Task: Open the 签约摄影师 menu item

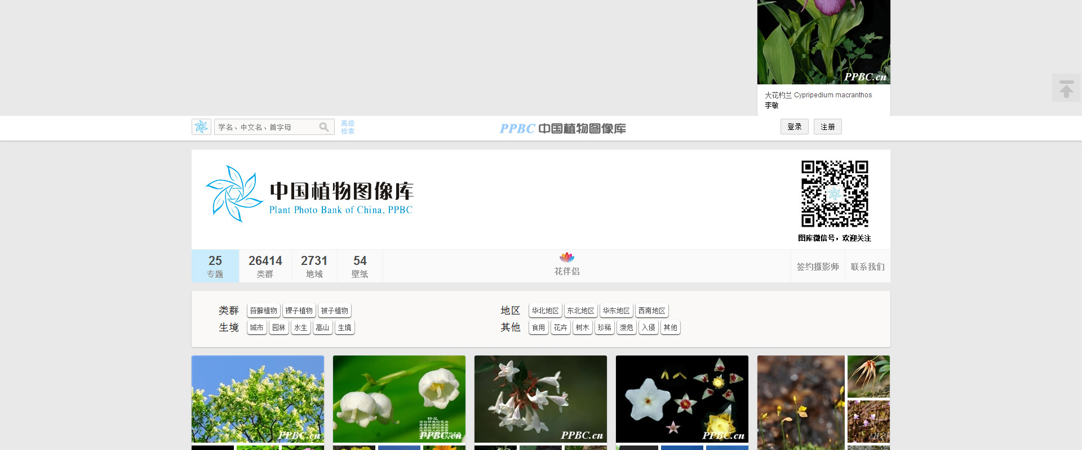Action: point(817,267)
